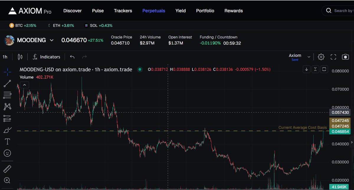Click the SOL ticker icon

86,26
